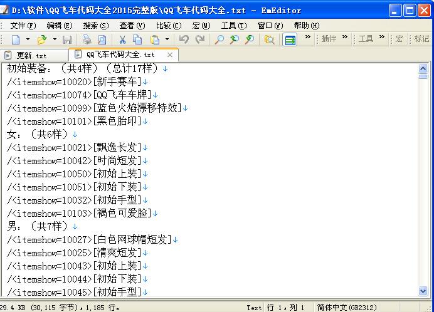Click the scrollbar up arrow

[x=423, y=68]
